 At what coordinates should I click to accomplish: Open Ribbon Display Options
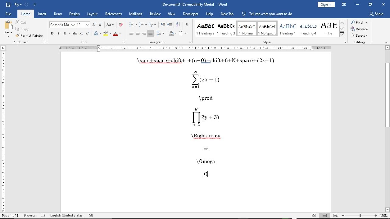tap(344, 5)
